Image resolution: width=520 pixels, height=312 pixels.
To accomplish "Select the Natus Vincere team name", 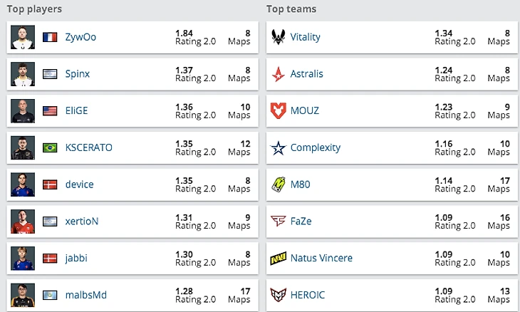I will (x=321, y=258).
